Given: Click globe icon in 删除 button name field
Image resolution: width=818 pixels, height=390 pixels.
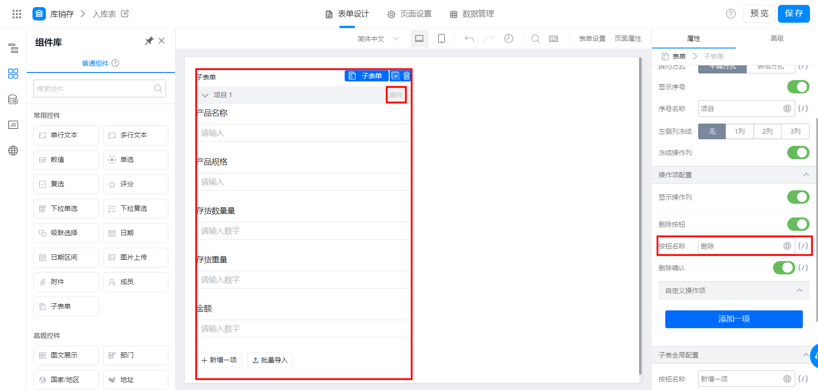Looking at the screenshot, I should tap(787, 246).
